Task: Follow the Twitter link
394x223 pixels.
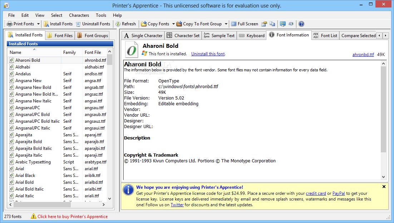Action: 177,205
